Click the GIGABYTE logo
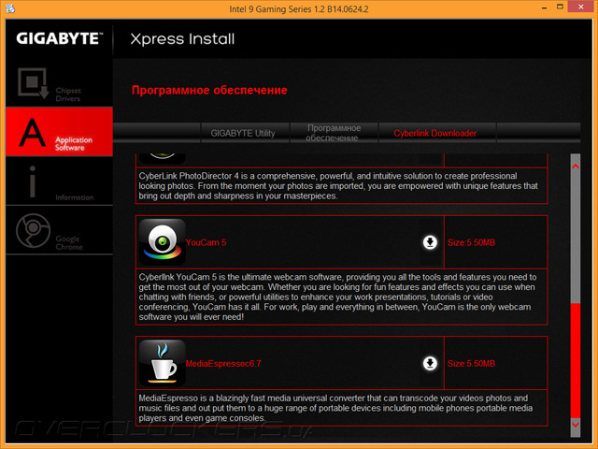Screen dimensions: 598x449 tap(60, 38)
